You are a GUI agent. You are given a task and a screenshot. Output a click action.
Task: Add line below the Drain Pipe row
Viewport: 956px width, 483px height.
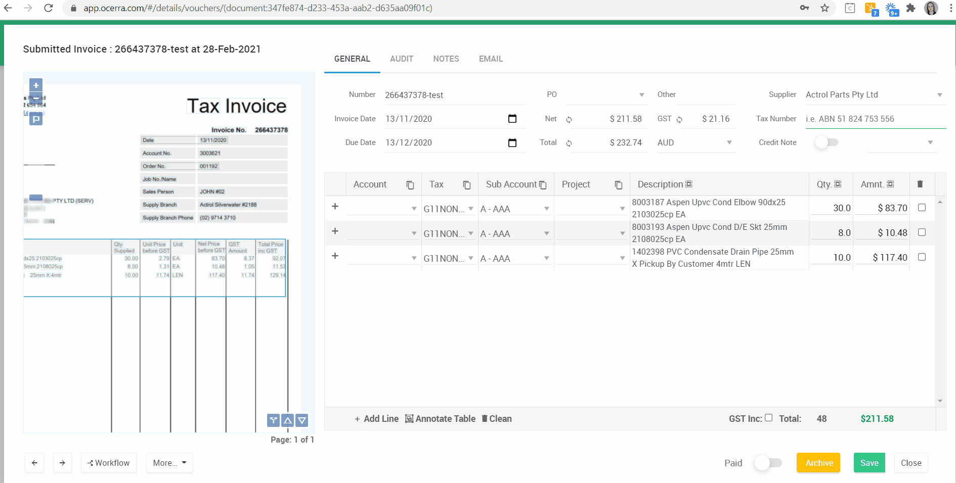pyautogui.click(x=335, y=256)
